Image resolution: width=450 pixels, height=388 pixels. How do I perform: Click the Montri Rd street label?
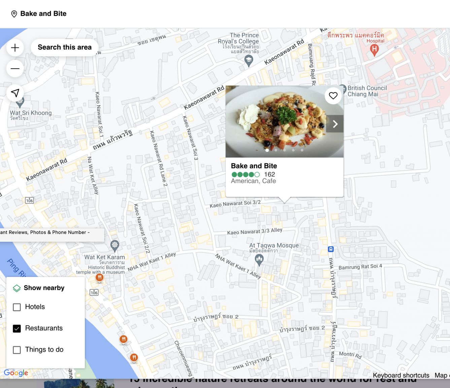[x=350, y=355]
